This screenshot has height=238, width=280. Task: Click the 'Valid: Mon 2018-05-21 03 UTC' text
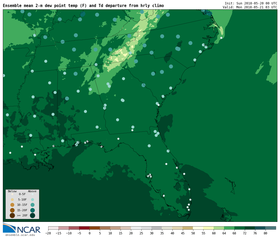[x=250, y=7]
